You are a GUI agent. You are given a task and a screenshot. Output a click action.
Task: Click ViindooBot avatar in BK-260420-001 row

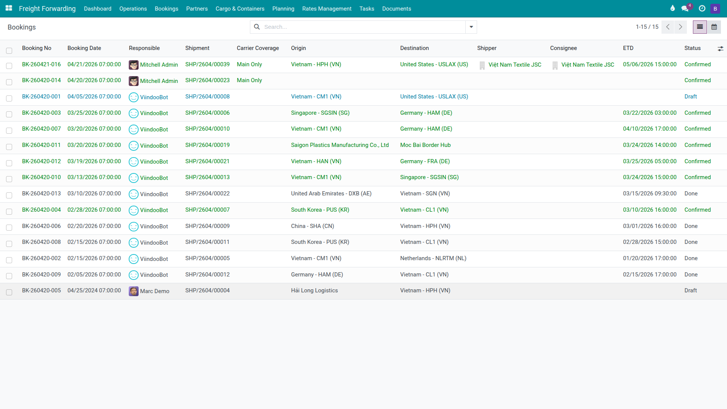134,97
